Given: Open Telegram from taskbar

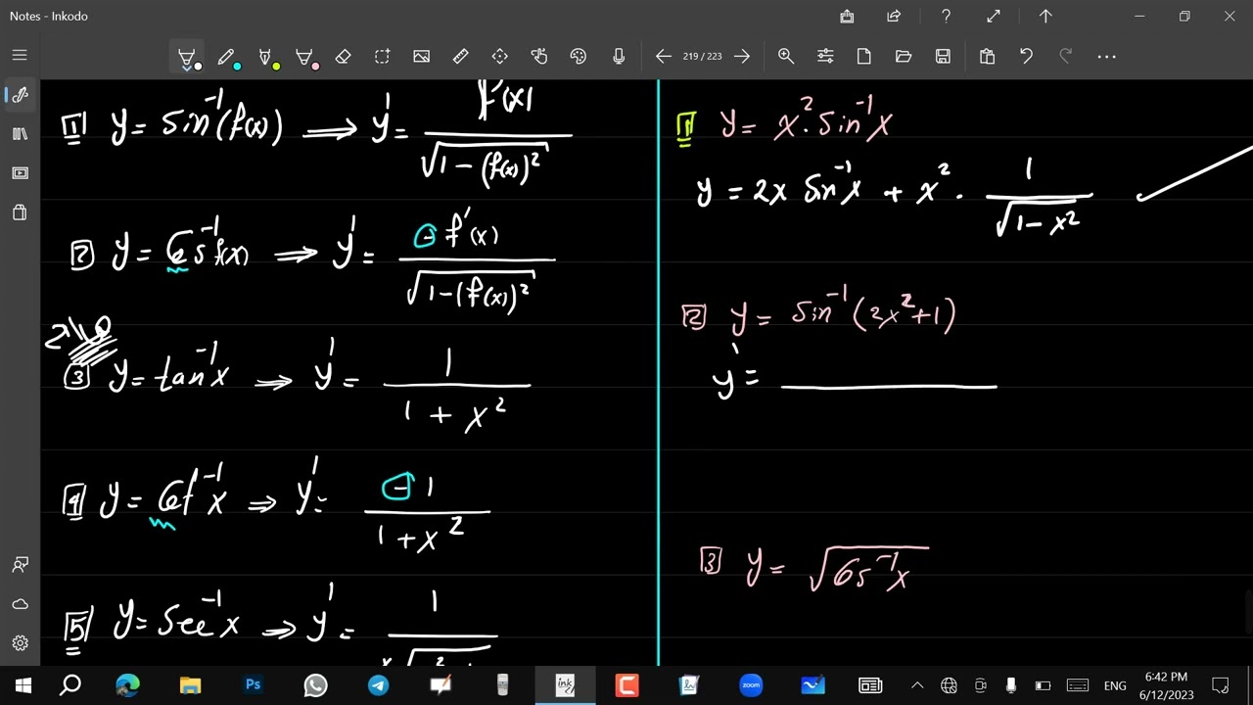Looking at the screenshot, I should point(378,685).
